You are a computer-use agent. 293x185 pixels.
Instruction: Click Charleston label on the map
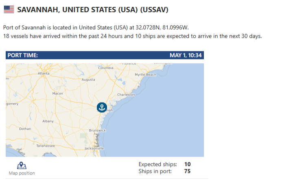click(126, 95)
